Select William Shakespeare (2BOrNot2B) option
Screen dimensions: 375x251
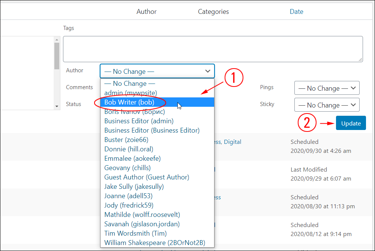pyautogui.click(x=157, y=243)
